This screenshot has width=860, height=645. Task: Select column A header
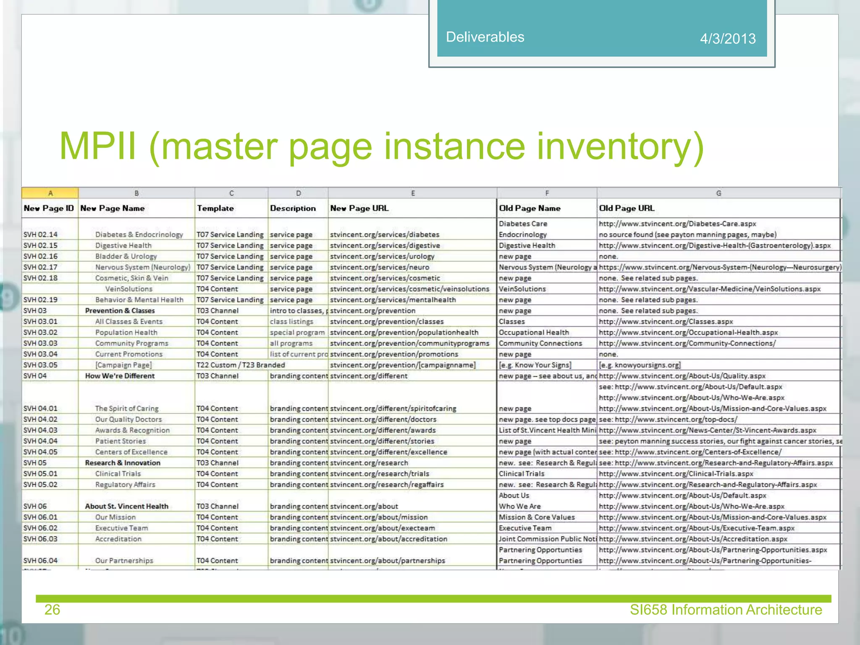(50, 193)
